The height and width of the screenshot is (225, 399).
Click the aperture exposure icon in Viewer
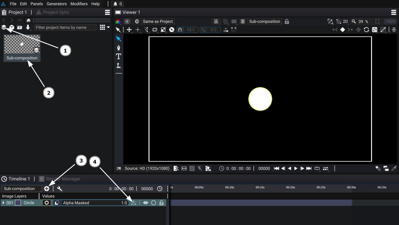click(x=127, y=21)
